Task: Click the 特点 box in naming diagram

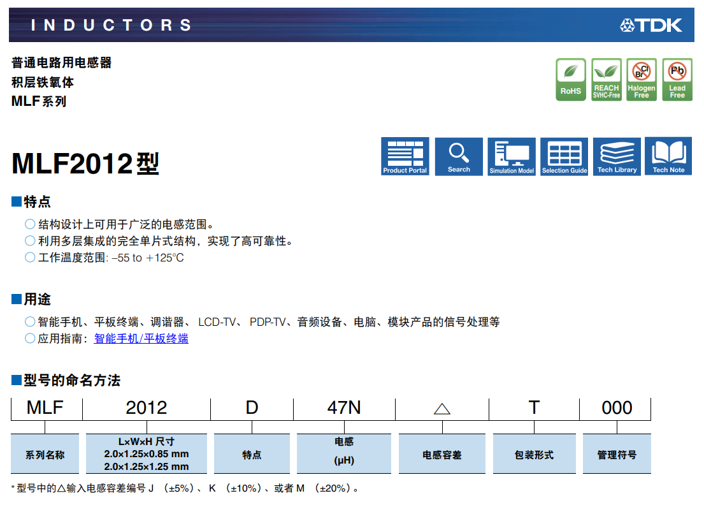Action: pyautogui.click(x=252, y=454)
